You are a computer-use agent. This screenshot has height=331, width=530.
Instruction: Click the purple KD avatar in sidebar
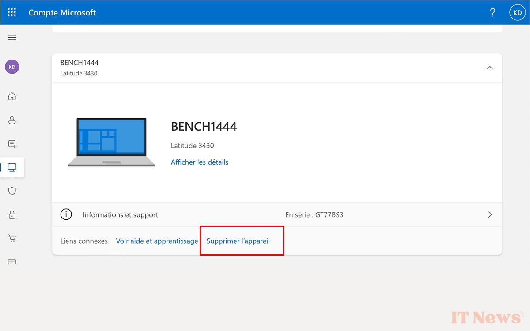(x=12, y=67)
